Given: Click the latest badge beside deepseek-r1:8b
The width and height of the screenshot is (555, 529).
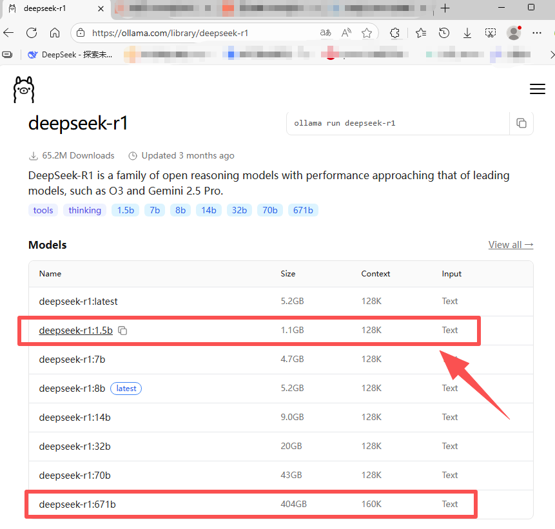Looking at the screenshot, I should coord(126,389).
